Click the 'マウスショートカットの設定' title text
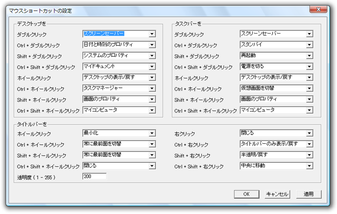Screen dimensions: 337x214 [x=40, y=11]
